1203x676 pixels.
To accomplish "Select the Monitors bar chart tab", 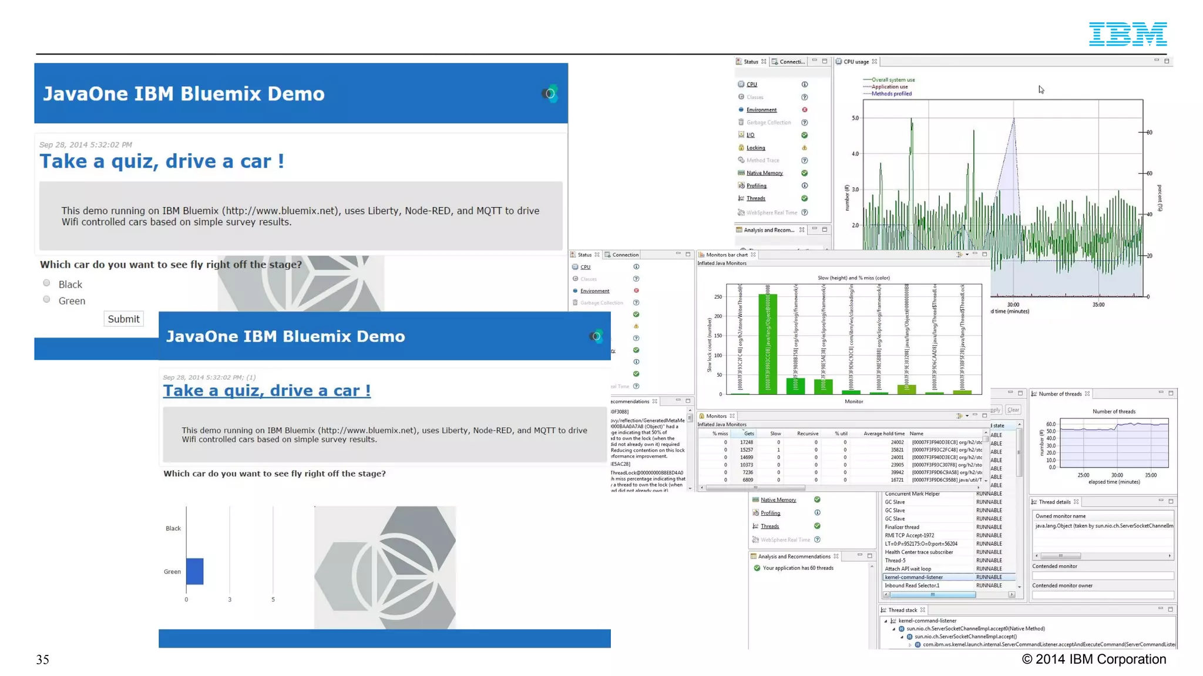I will (x=726, y=255).
